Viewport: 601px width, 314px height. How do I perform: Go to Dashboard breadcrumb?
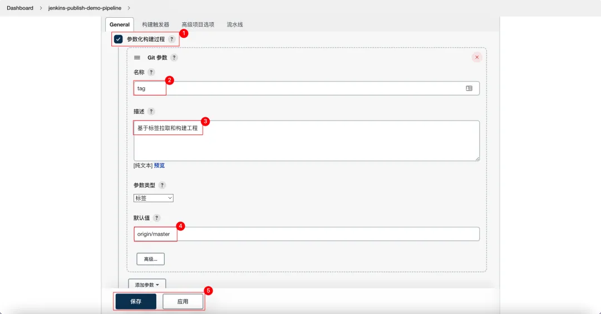point(20,8)
